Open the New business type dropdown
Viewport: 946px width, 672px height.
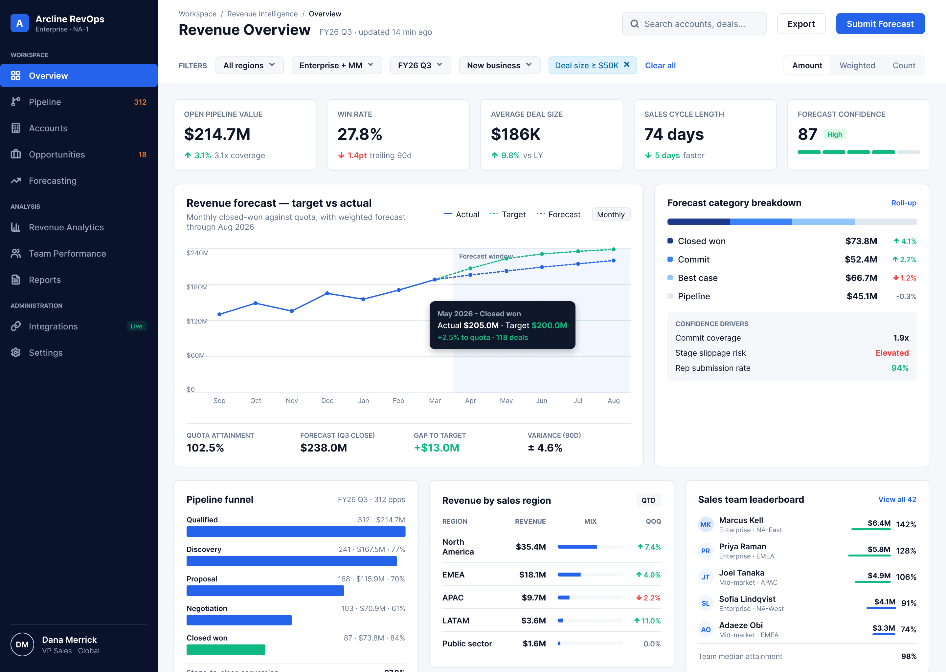click(x=500, y=65)
